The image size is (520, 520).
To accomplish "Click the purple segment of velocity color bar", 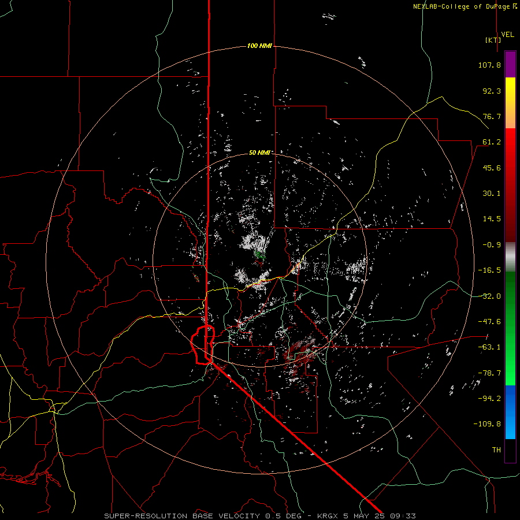I will point(510,64).
